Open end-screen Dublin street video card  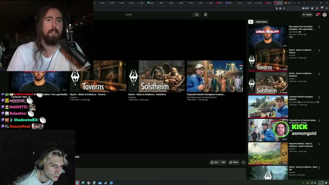tap(215, 76)
